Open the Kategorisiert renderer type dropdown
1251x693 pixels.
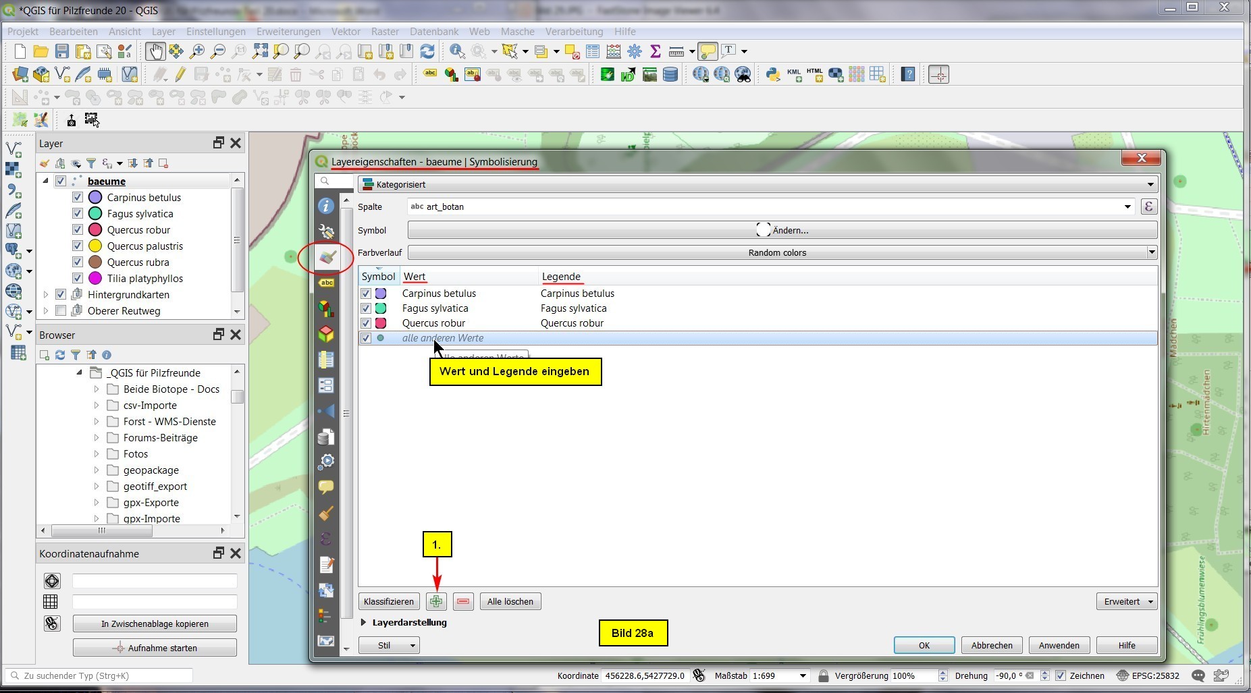click(757, 184)
